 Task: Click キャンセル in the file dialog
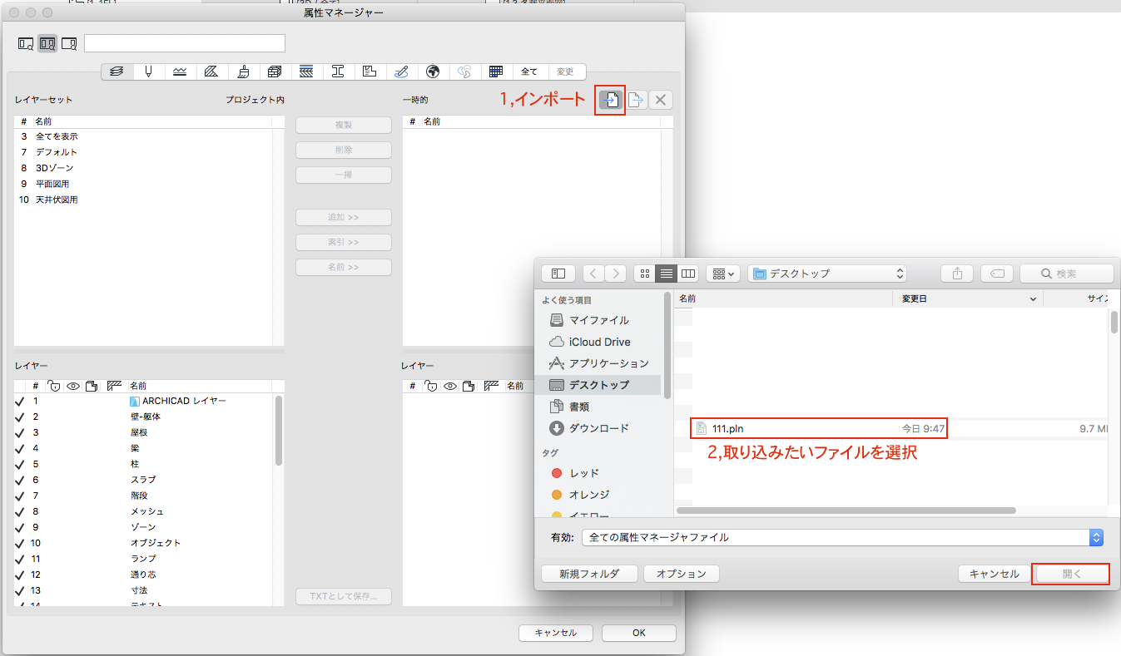click(x=995, y=574)
